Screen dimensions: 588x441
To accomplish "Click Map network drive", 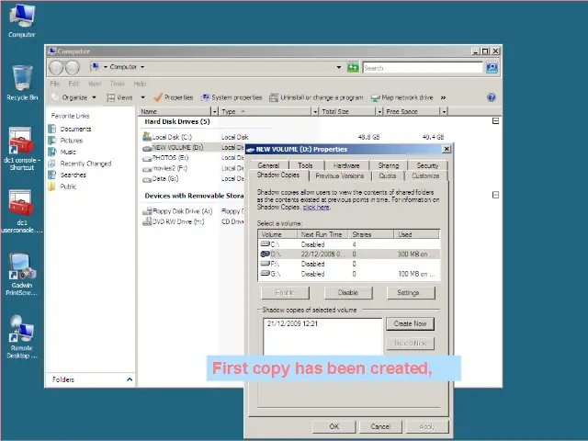I will click(402, 97).
